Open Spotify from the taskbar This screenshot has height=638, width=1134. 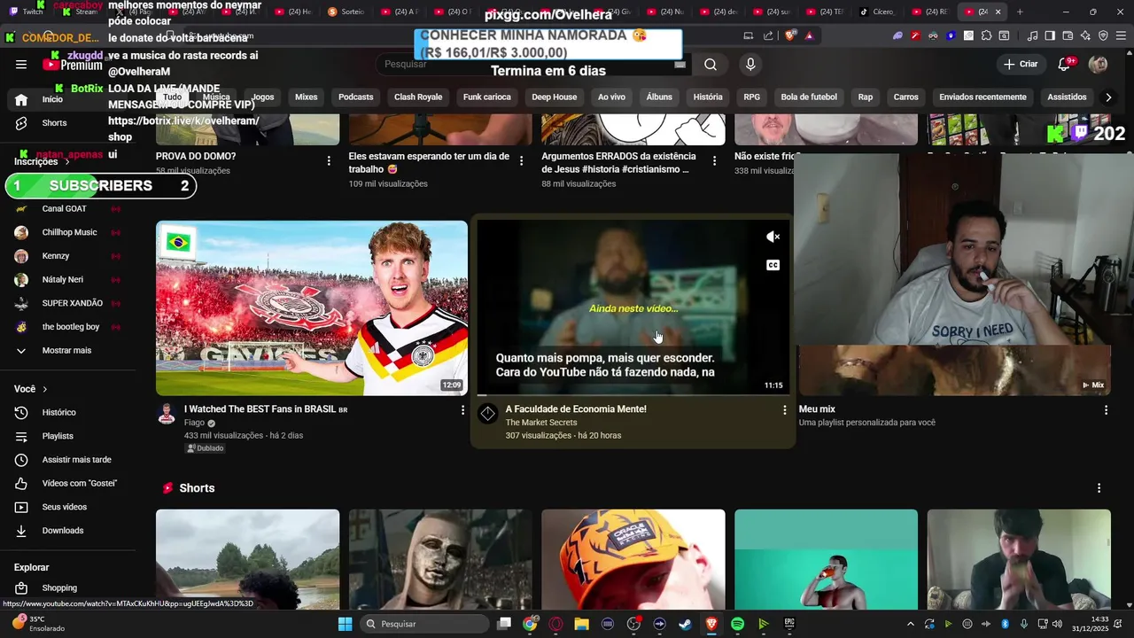click(737, 624)
